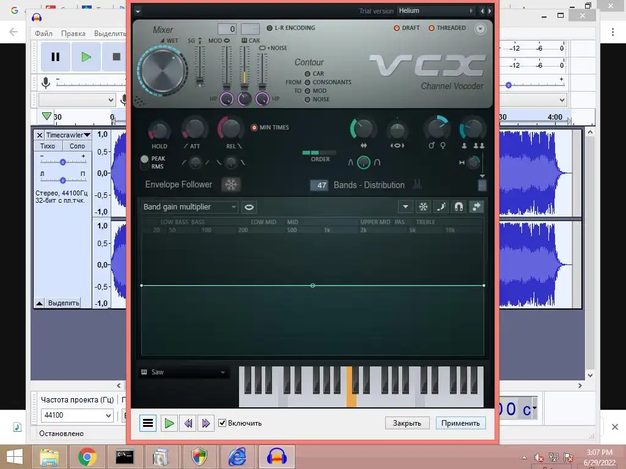This screenshot has height=469, width=626.
Task: Open the Helium preset selector
Action: point(435,11)
